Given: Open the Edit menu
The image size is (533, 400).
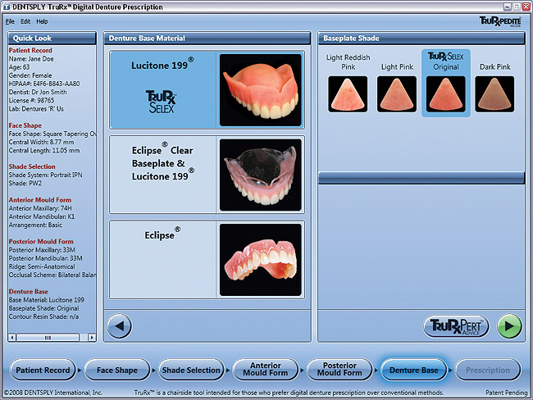Looking at the screenshot, I should coord(25,21).
